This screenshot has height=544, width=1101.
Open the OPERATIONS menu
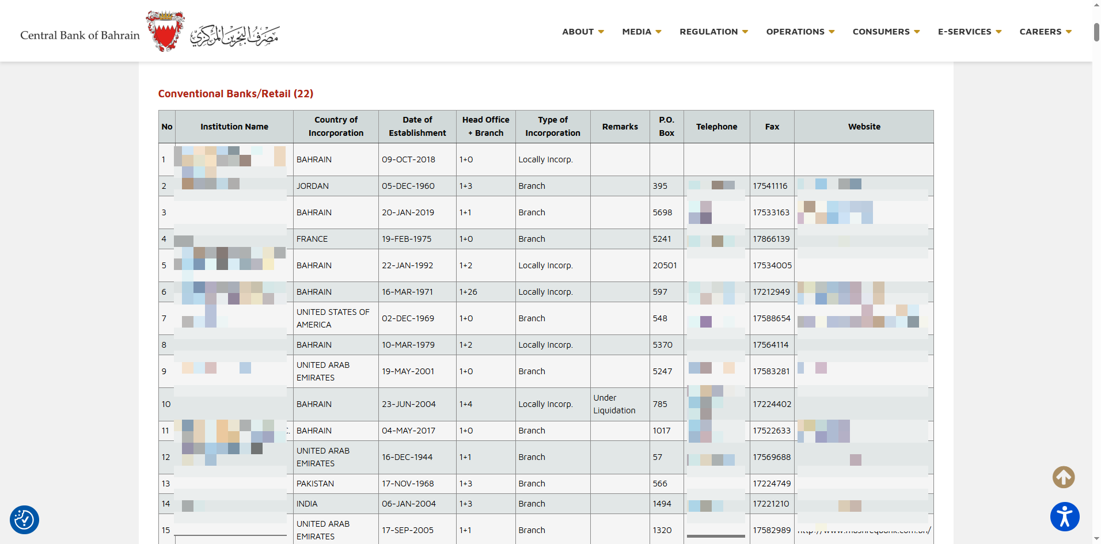click(x=800, y=32)
